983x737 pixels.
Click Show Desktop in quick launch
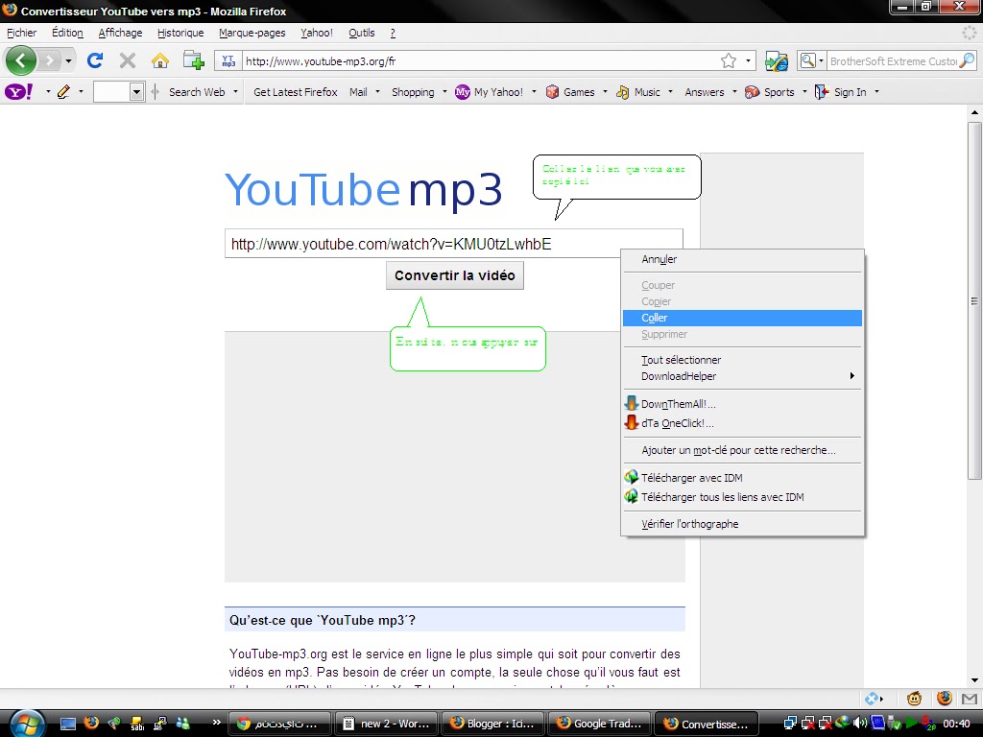coord(68,724)
